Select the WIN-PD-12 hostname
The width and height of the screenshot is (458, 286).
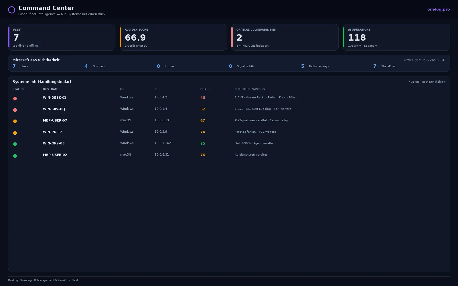[x=52, y=132]
